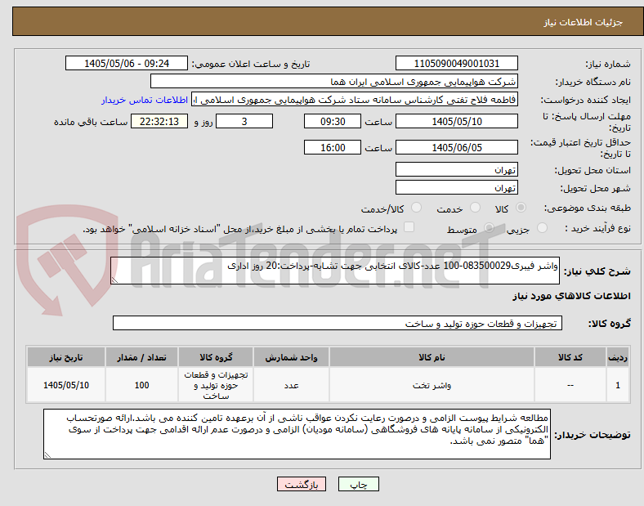Click the request creator field فاطمه فلاح تفتی
The width and height of the screenshot is (644, 506).
click(355, 100)
